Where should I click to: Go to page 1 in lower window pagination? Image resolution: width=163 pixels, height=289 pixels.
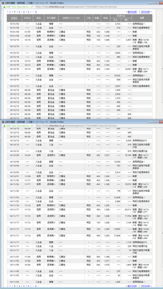click(x=10, y=286)
